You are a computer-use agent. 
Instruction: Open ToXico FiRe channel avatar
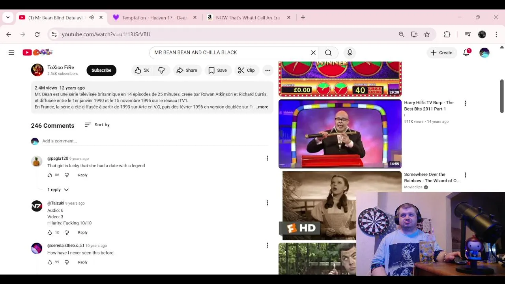point(37,70)
